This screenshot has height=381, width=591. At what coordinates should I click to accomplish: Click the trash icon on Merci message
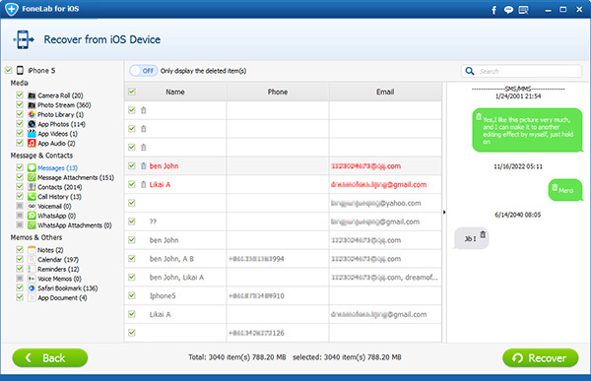[x=555, y=187]
